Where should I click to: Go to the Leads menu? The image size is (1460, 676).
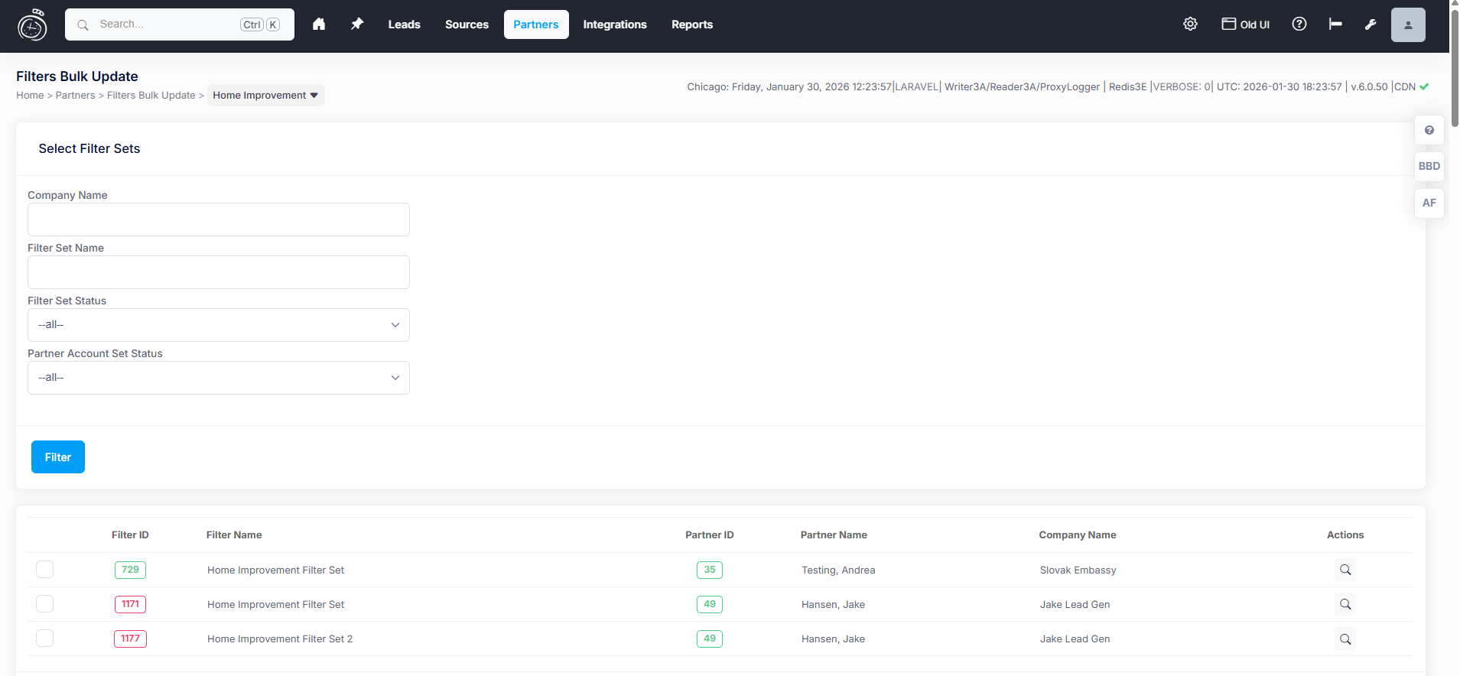coord(404,24)
